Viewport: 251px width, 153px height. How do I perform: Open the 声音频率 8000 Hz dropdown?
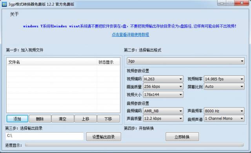tap(224, 111)
